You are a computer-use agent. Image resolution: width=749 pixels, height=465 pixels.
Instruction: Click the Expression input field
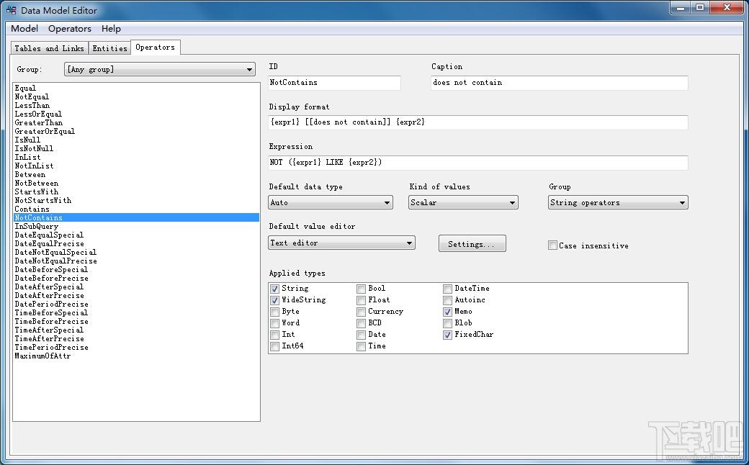point(478,163)
